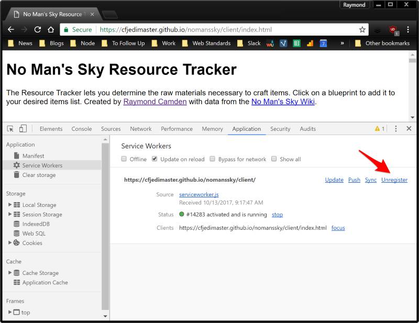Switch to the Sources tab
The width and height of the screenshot is (419, 323).
coord(111,129)
